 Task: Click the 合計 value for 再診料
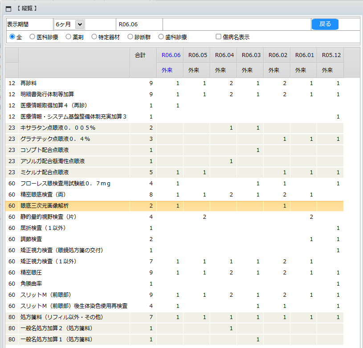pos(151,83)
